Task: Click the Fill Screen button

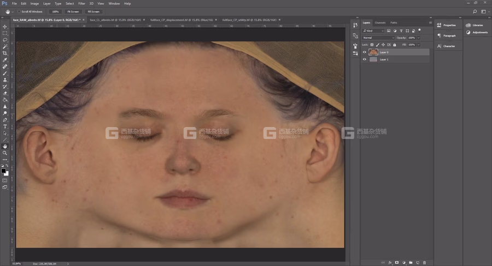Action: tap(93, 11)
